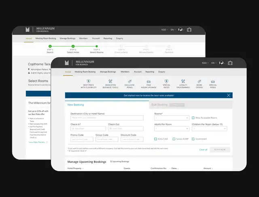Open support headset icon in back window
Viewport: 259px width, 197px height.
180,29
